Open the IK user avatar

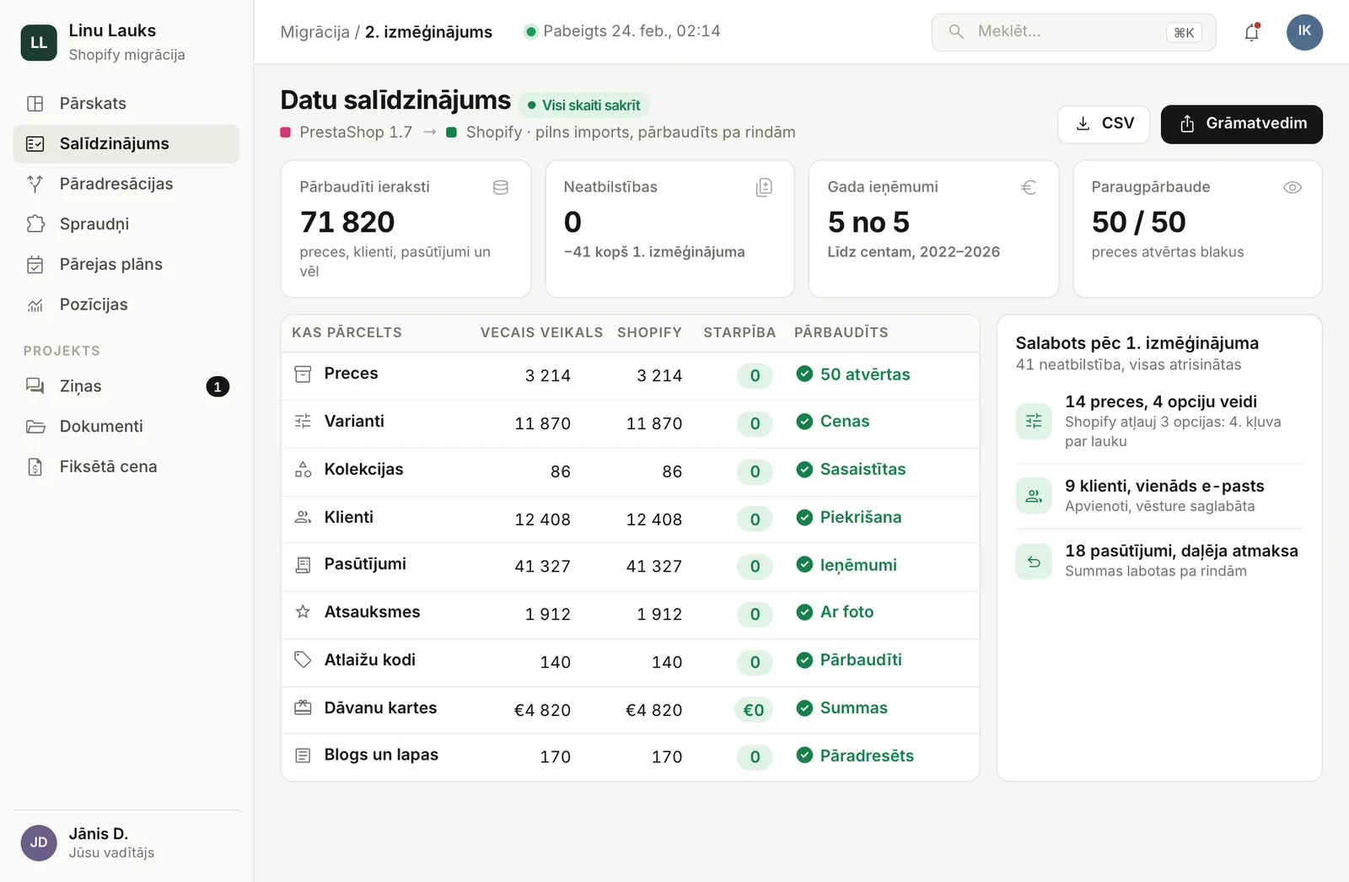tap(1304, 32)
